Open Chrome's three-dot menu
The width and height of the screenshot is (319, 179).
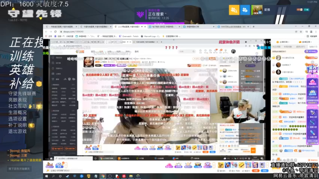tap(316, 32)
